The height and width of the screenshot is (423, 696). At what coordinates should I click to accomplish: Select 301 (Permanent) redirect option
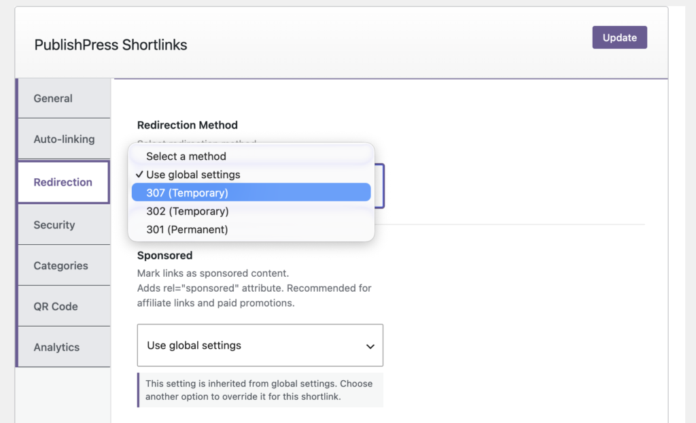click(x=251, y=229)
